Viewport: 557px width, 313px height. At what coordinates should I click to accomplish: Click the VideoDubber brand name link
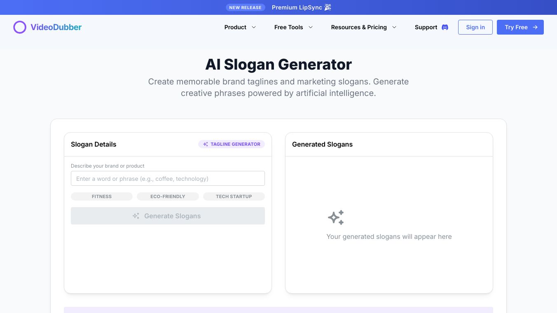pos(56,27)
